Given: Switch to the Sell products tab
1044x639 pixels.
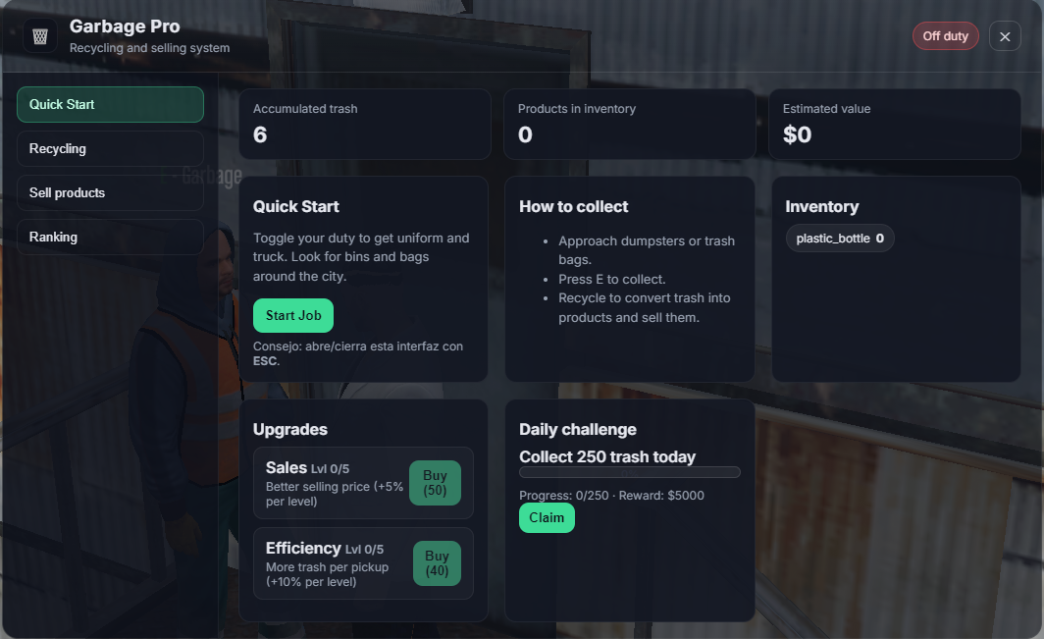Looking at the screenshot, I should [110, 192].
